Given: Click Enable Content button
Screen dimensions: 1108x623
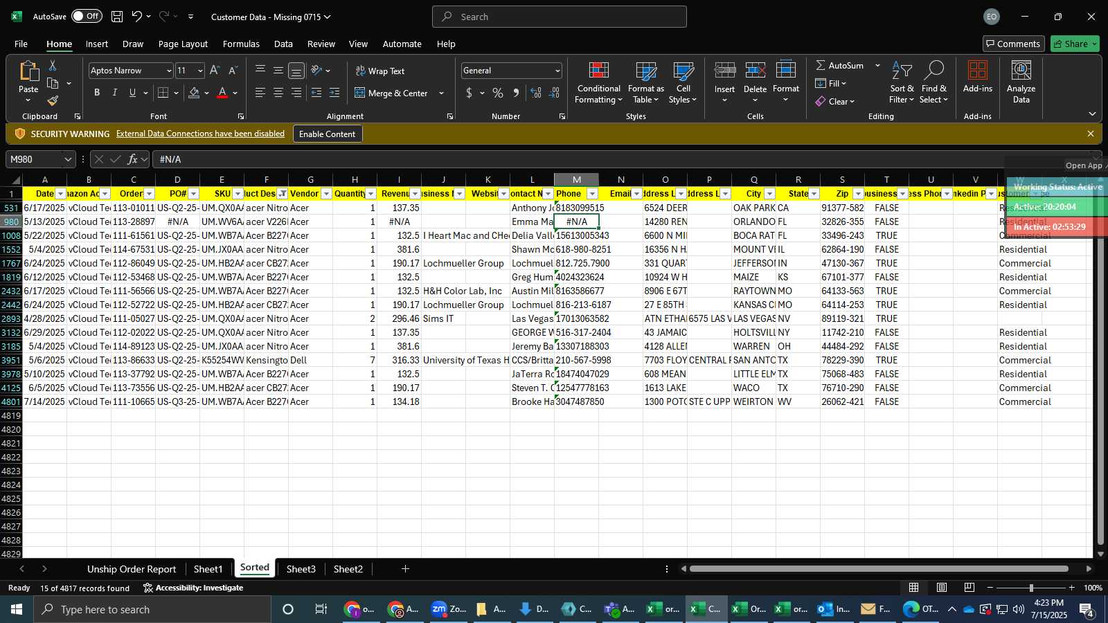Looking at the screenshot, I should (327, 134).
